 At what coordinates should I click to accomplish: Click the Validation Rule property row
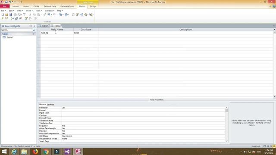pos(132,121)
